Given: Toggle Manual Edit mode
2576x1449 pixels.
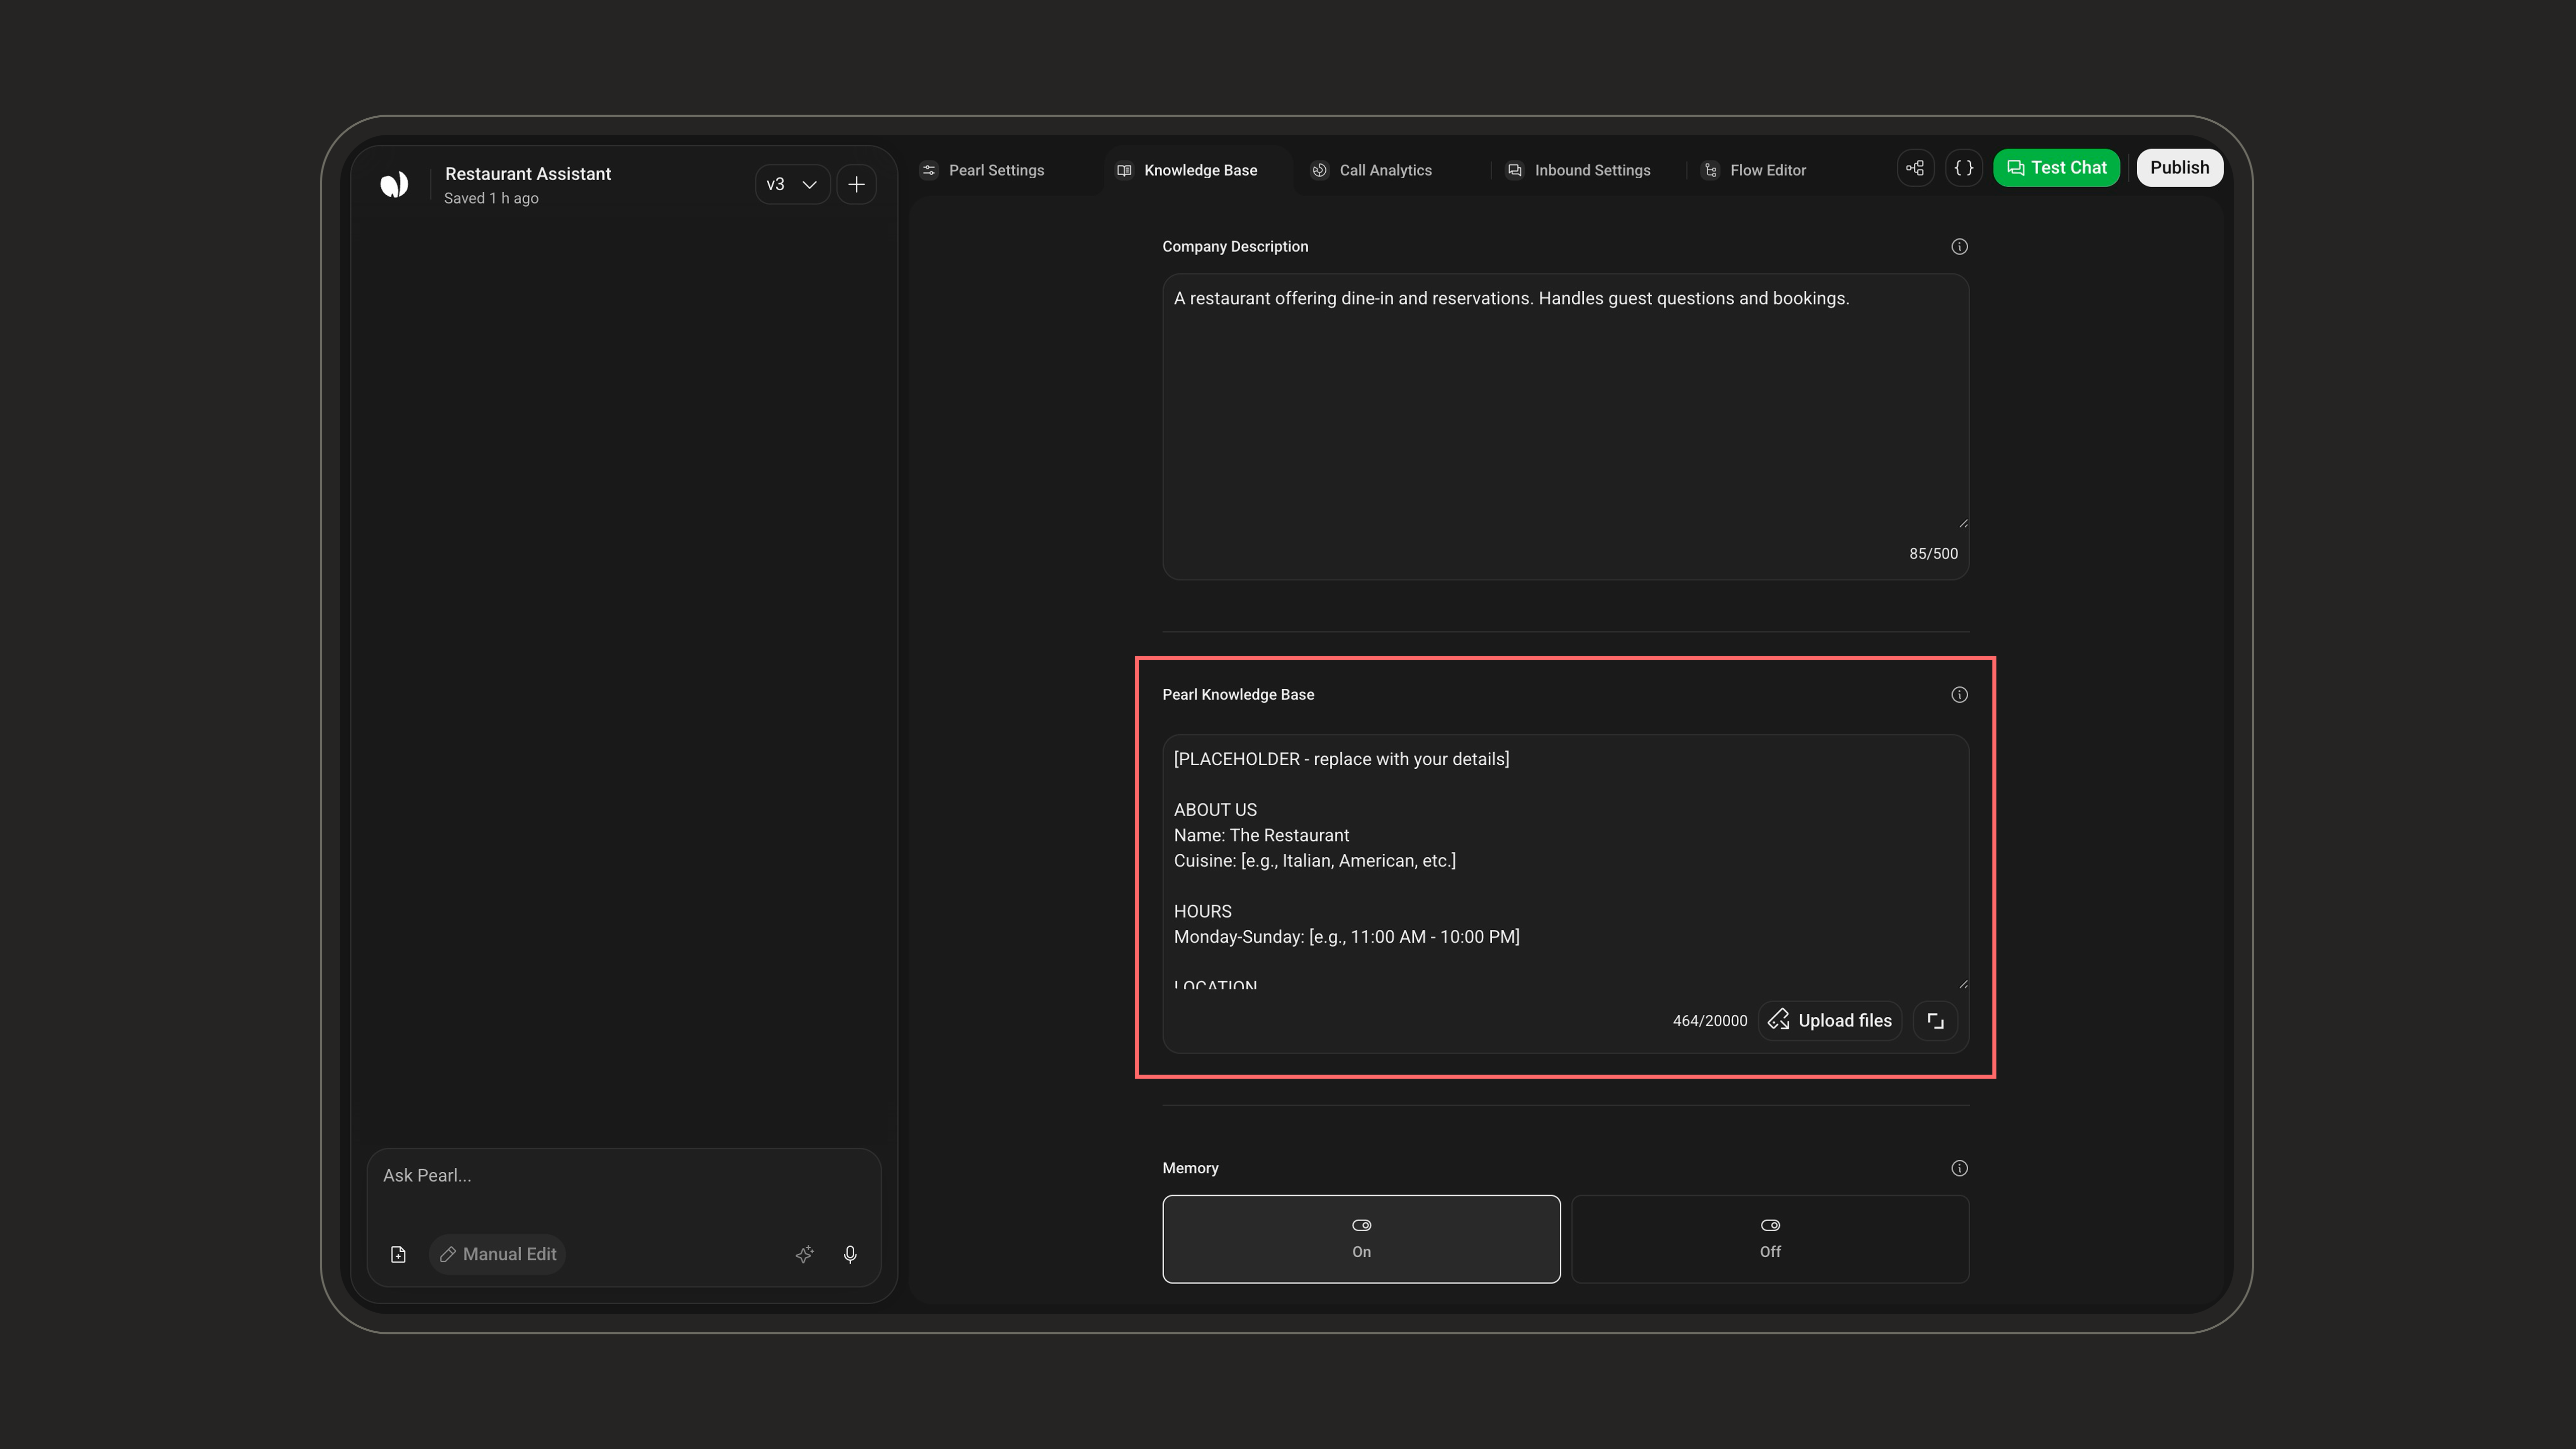Looking at the screenshot, I should [x=498, y=1255].
